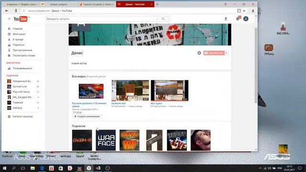Click the browser address bar
The image size is (306, 172).
(x=129, y=11)
